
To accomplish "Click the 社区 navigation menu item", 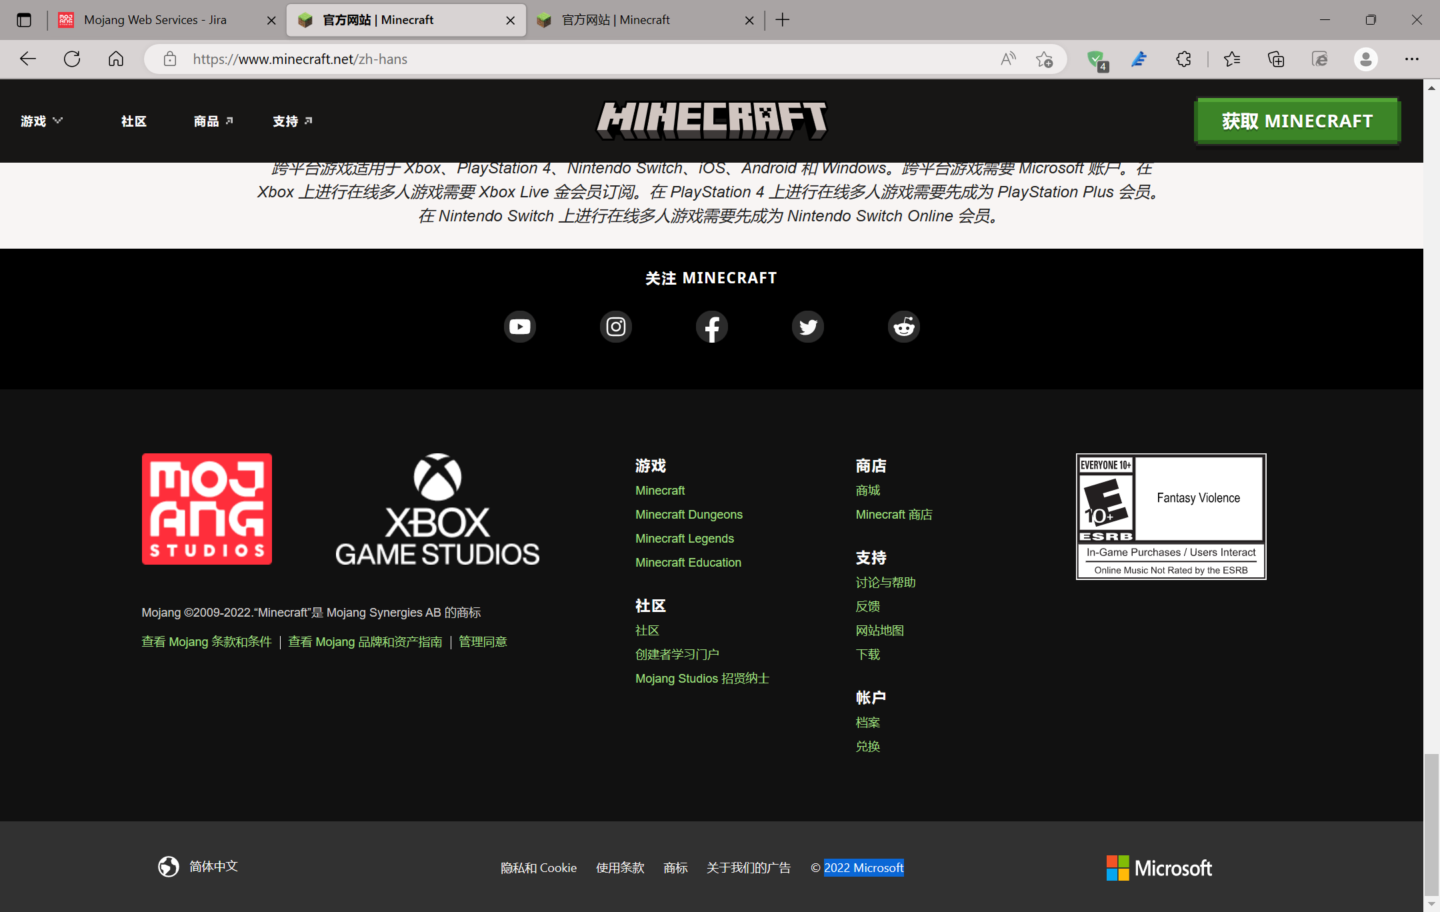I will click(x=133, y=121).
